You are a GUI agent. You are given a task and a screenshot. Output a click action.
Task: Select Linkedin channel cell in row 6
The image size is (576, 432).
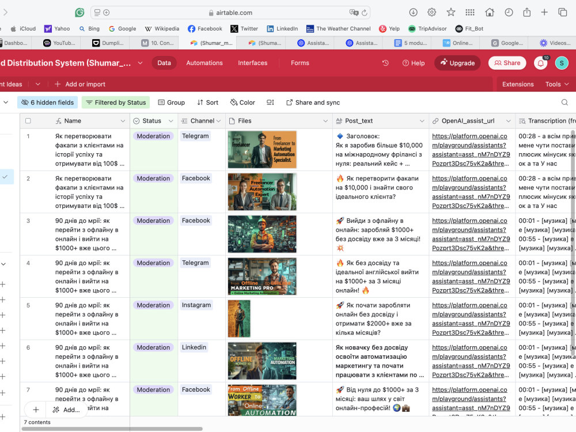(194, 347)
